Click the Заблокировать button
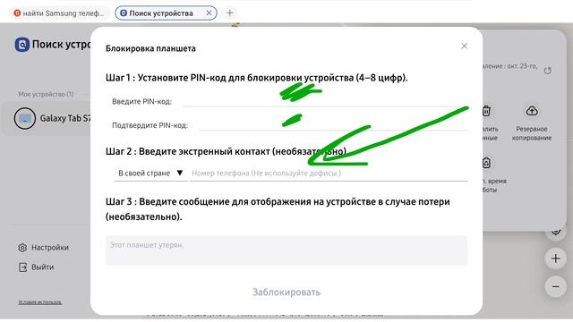Image resolution: width=573 pixels, height=322 pixels. pyautogui.click(x=286, y=292)
